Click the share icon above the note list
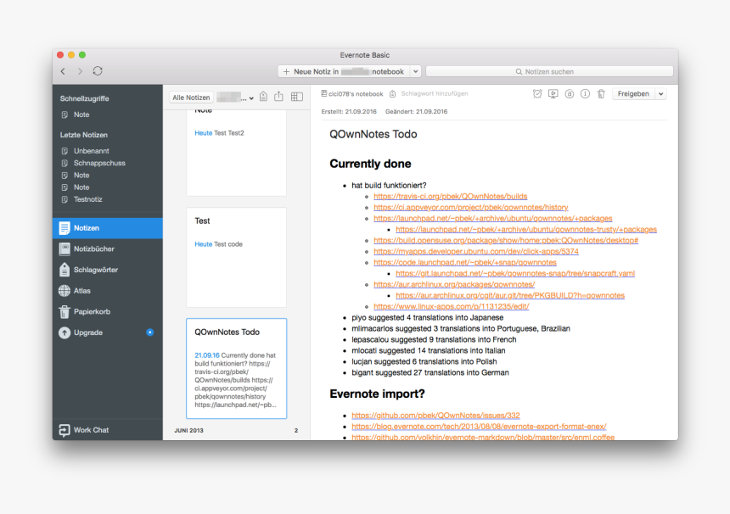Image resolution: width=730 pixels, height=514 pixels. (x=278, y=97)
